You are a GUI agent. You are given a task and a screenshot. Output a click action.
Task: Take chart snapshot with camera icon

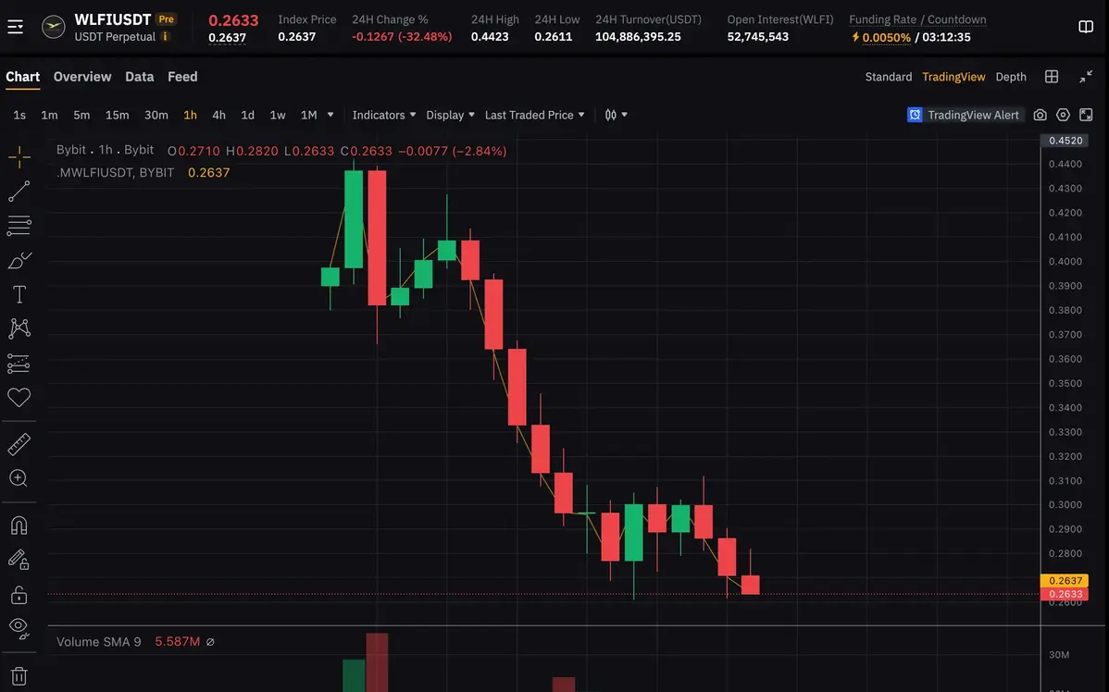click(x=1040, y=115)
